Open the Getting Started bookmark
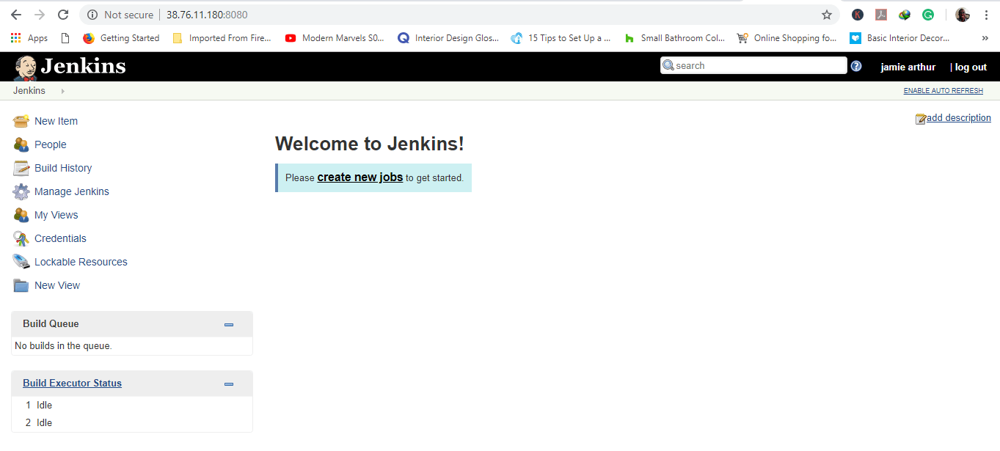The image size is (1000, 451). pos(121,38)
